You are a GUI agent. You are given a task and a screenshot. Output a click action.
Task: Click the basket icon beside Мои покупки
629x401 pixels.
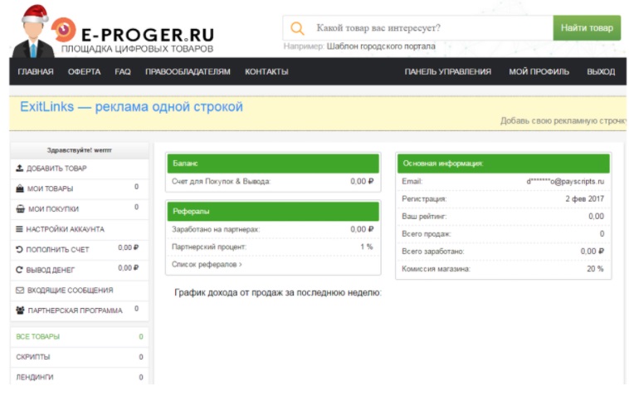tap(20, 209)
